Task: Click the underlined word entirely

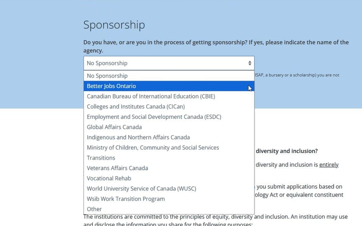Action: pyautogui.click(x=329, y=165)
